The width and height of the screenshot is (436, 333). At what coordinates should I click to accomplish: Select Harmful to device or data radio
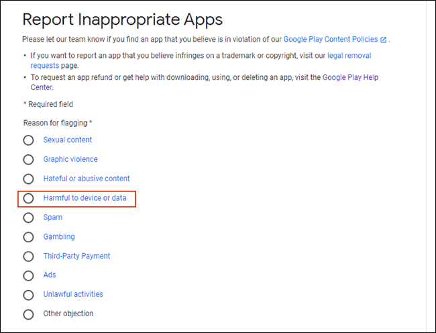point(28,199)
